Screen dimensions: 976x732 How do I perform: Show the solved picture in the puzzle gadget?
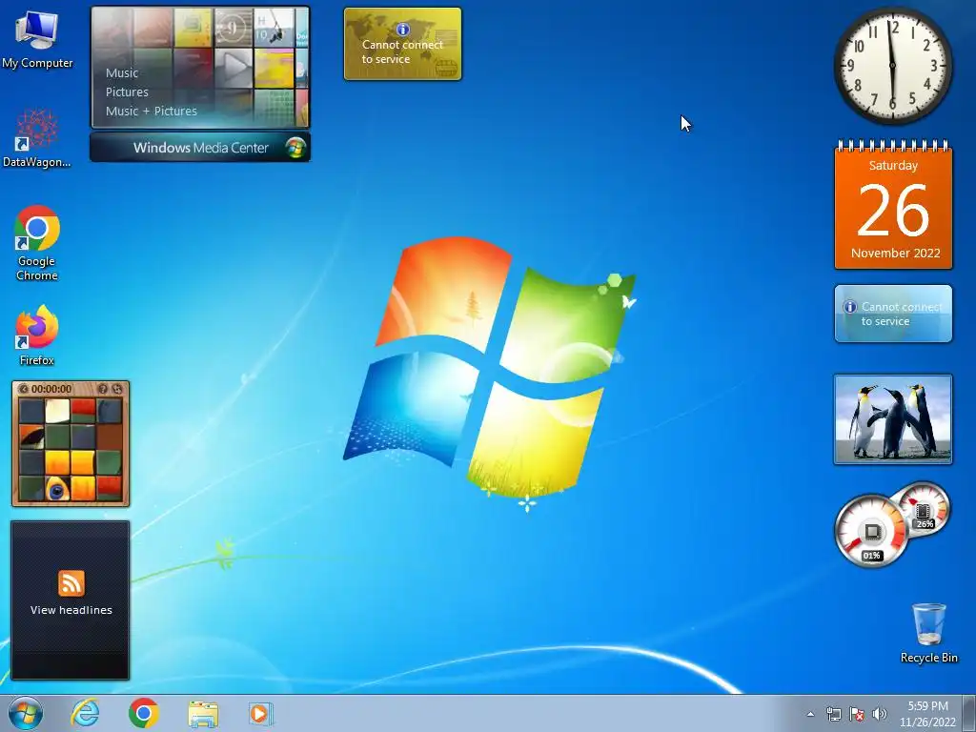103,389
